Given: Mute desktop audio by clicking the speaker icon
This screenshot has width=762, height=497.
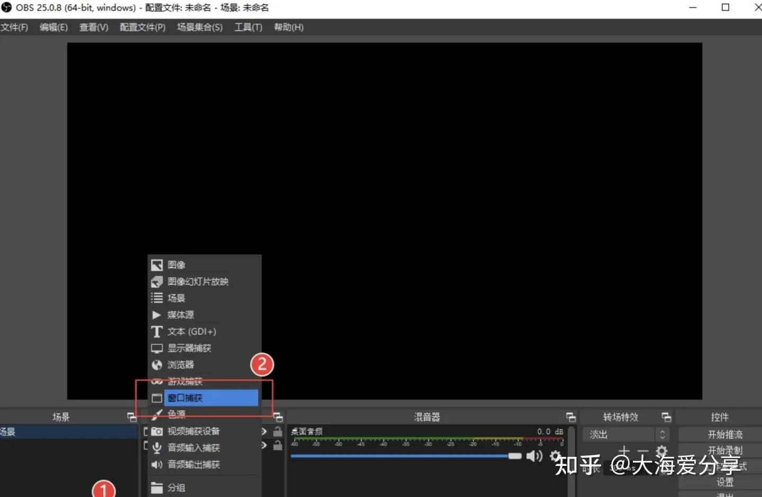Looking at the screenshot, I should 534,456.
